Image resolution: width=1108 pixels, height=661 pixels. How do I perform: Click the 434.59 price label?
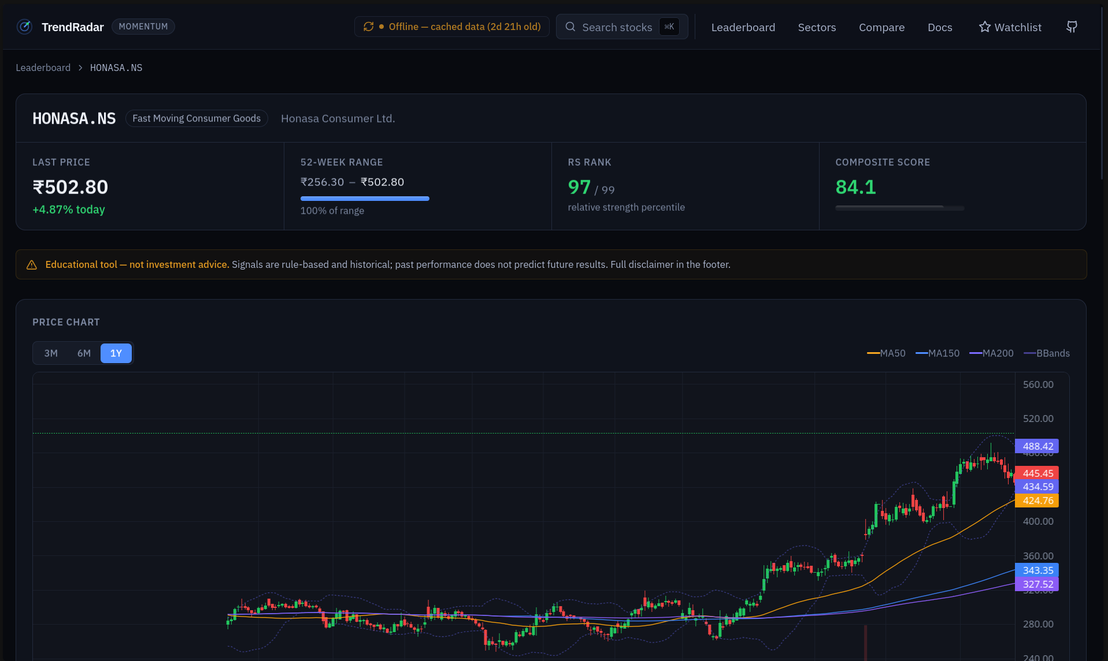click(x=1037, y=487)
